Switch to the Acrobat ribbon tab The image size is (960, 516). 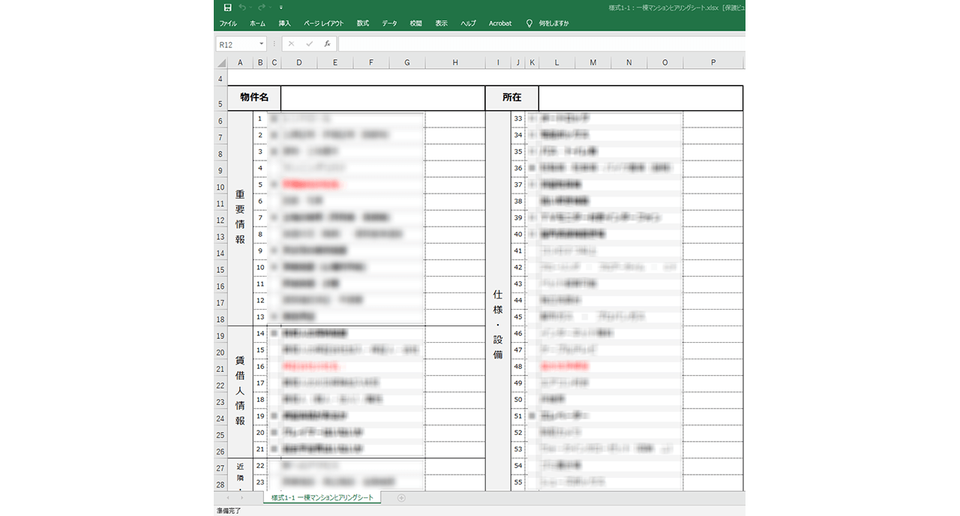[x=500, y=23]
